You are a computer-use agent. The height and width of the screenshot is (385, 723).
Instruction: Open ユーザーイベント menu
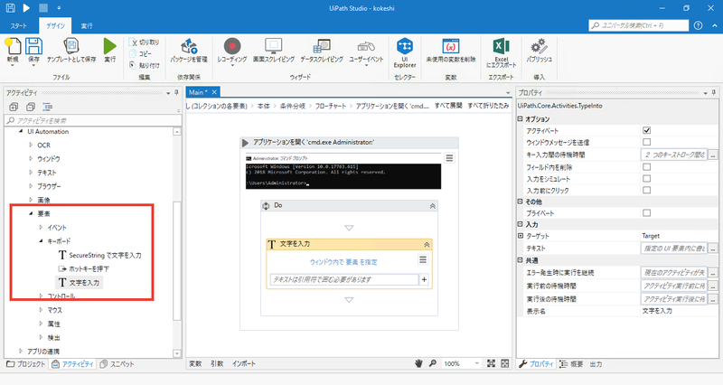click(366, 52)
